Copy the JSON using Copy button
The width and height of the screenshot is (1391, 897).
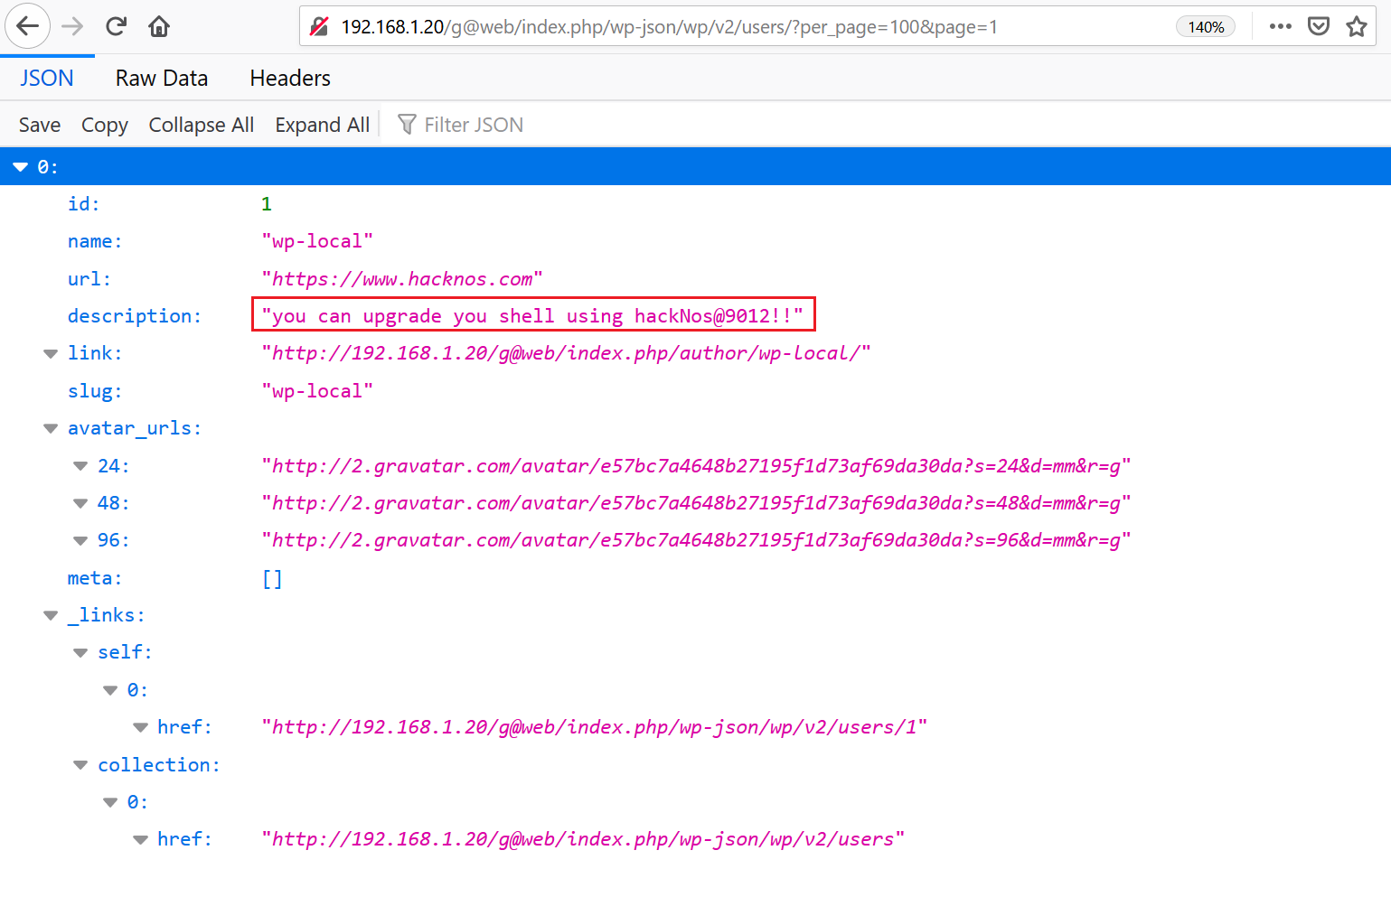click(105, 125)
